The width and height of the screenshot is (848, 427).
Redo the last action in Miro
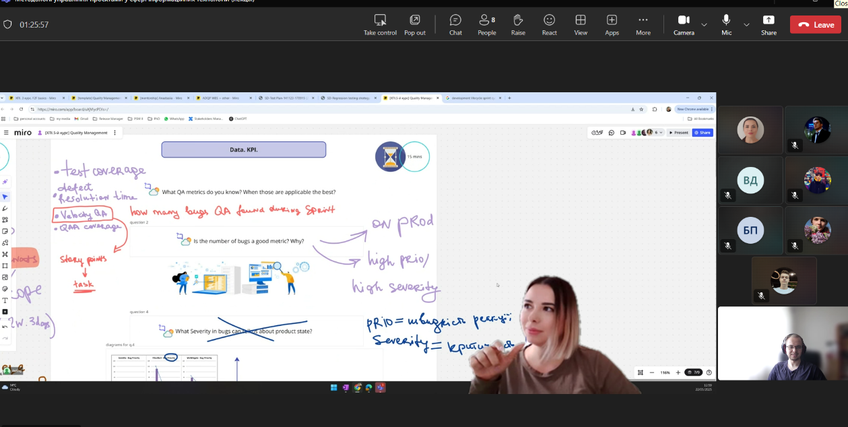coord(5,338)
